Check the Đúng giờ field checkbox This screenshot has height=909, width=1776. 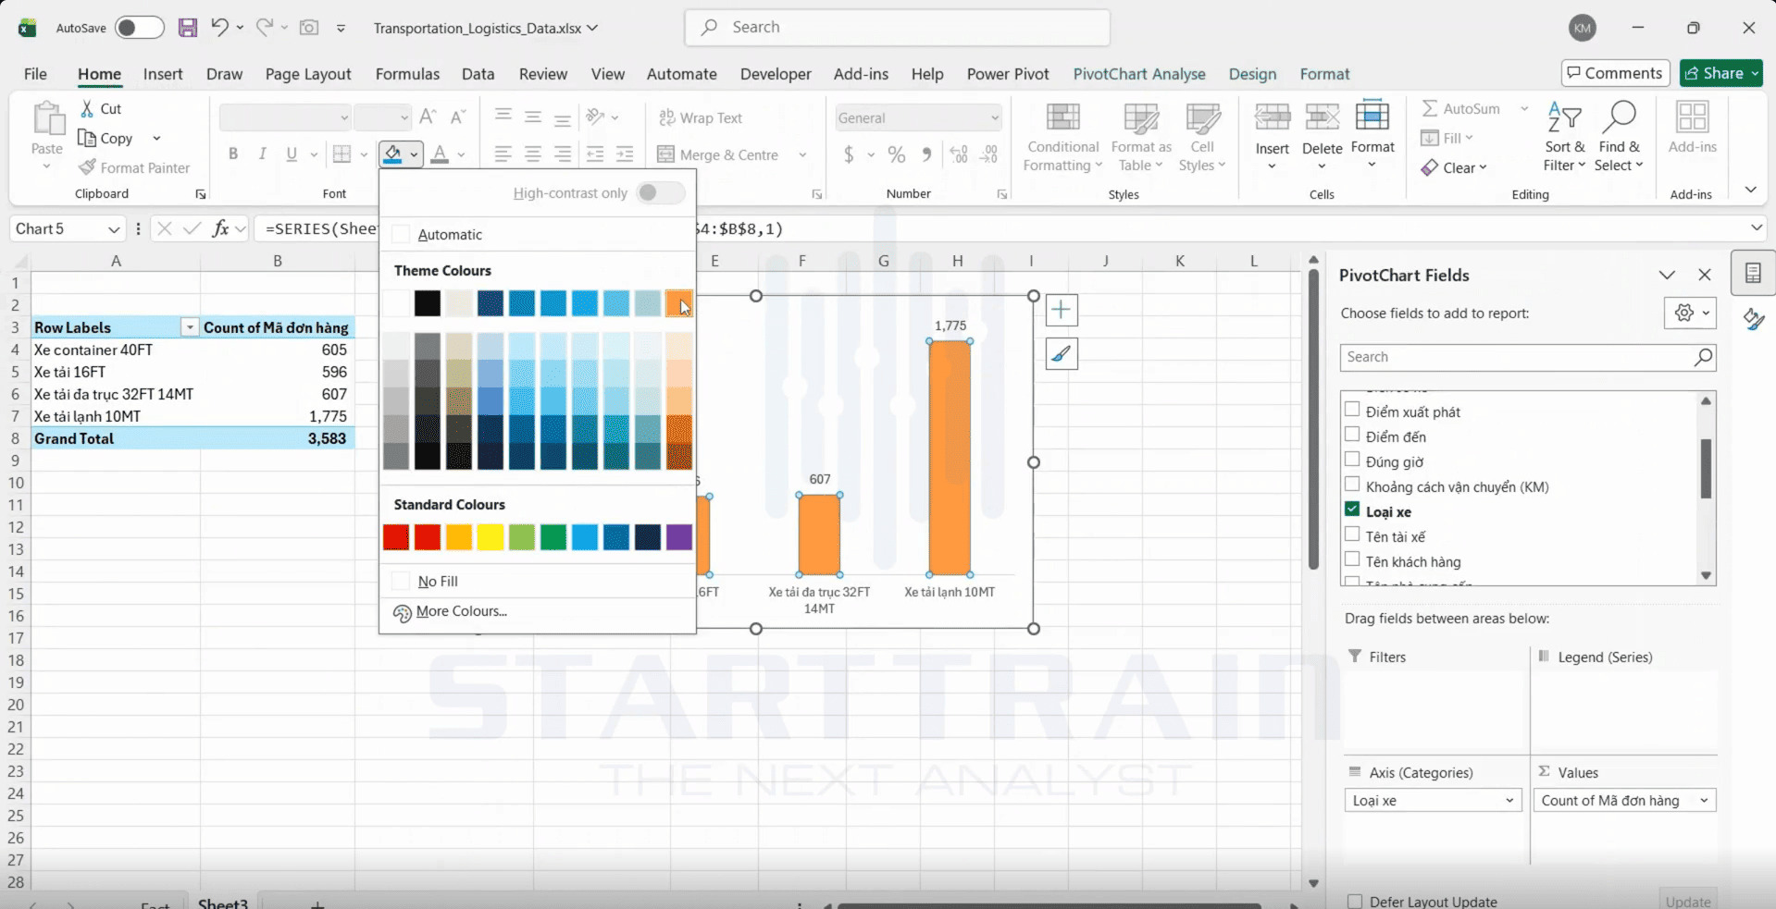[1352, 460]
